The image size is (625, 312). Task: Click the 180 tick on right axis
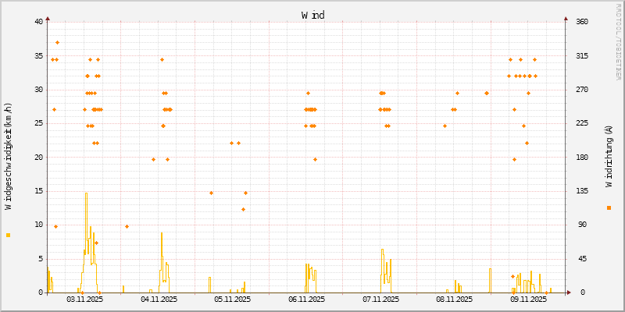582,157
